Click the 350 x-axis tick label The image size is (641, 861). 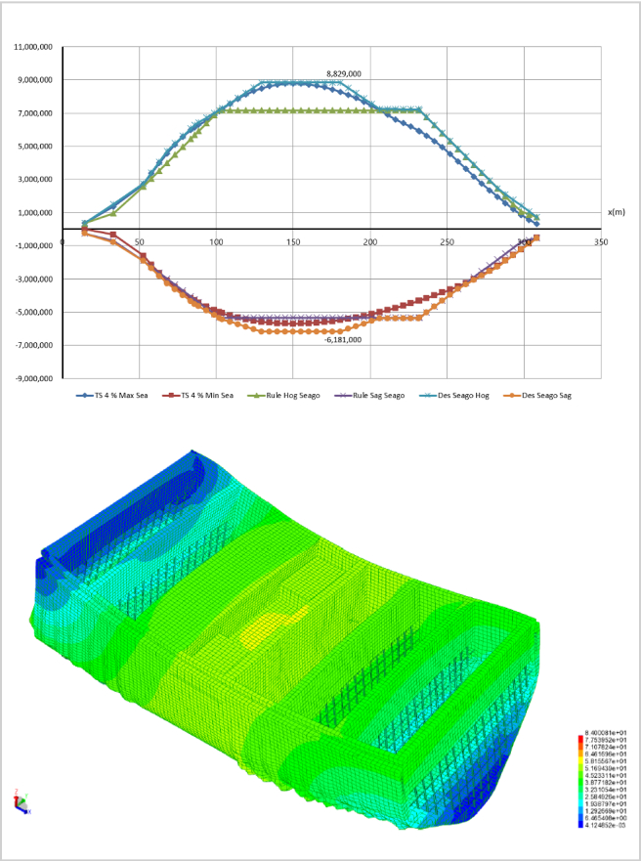coord(600,241)
